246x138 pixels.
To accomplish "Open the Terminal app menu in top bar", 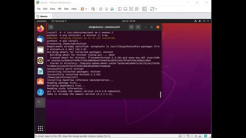I will (59, 21).
